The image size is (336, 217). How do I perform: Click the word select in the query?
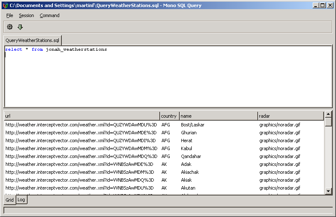[x=14, y=49]
